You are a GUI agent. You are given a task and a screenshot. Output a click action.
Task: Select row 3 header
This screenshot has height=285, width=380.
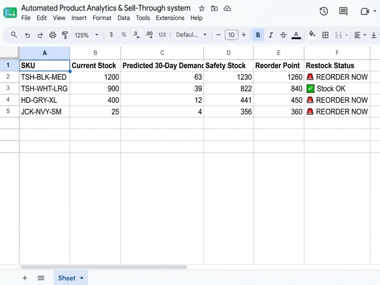point(8,88)
